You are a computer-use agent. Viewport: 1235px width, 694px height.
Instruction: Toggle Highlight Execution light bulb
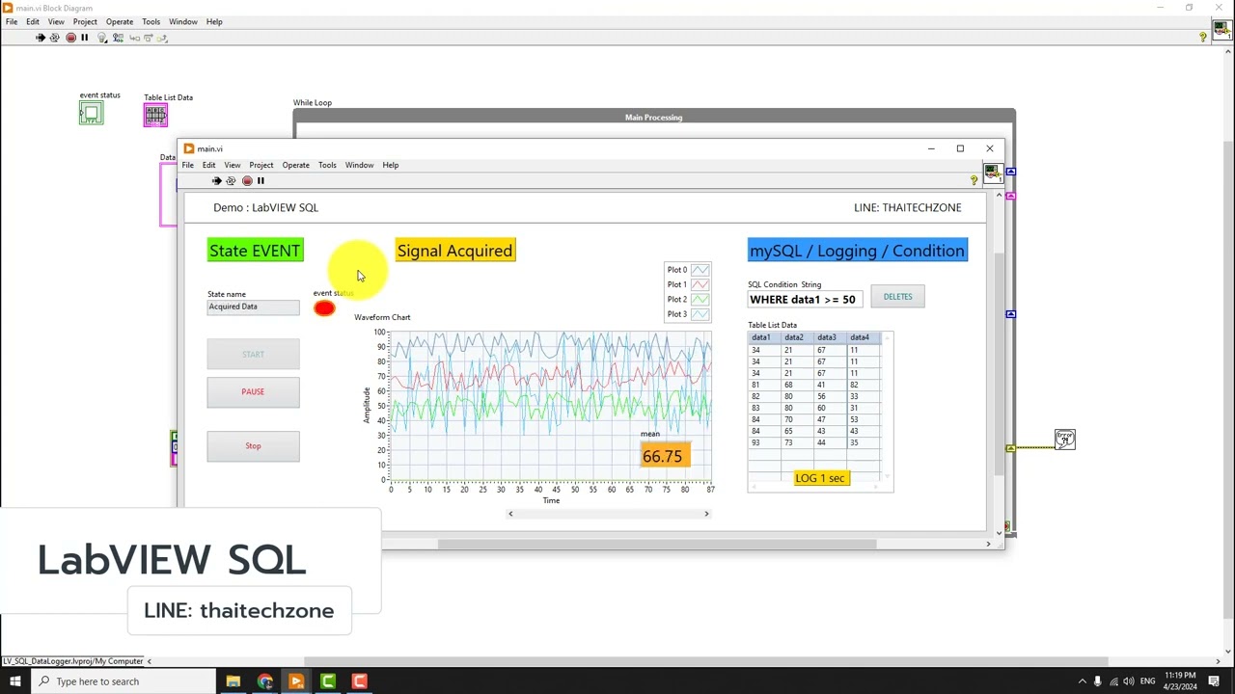102,38
